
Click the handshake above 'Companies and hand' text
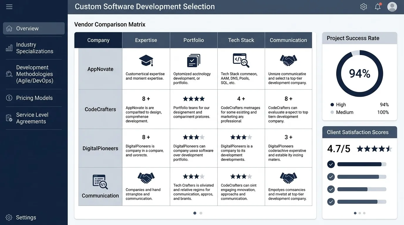pos(146,178)
